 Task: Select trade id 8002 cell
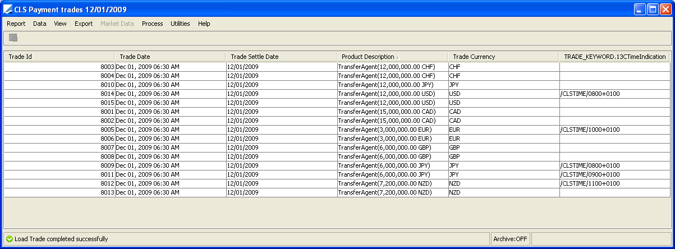pyautogui.click(x=59, y=121)
